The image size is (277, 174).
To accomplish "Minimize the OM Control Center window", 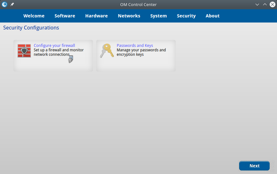I will [257, 4].
